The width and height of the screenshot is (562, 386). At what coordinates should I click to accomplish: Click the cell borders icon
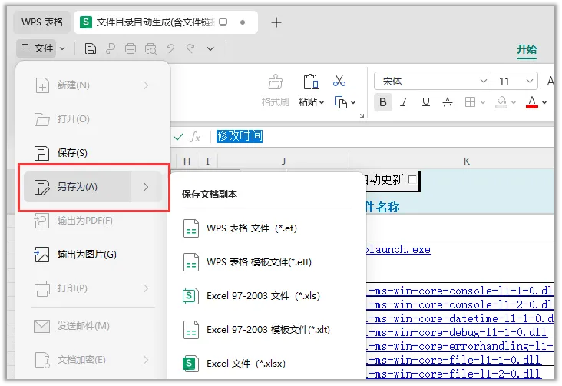[470, 102]
